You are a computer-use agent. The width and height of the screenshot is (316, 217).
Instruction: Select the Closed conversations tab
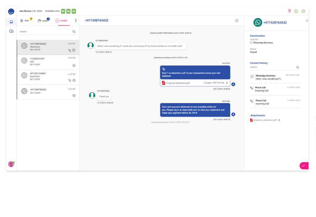[x=62, y=21]
